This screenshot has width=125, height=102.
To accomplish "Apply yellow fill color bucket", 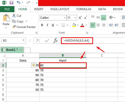I will 74,25.
